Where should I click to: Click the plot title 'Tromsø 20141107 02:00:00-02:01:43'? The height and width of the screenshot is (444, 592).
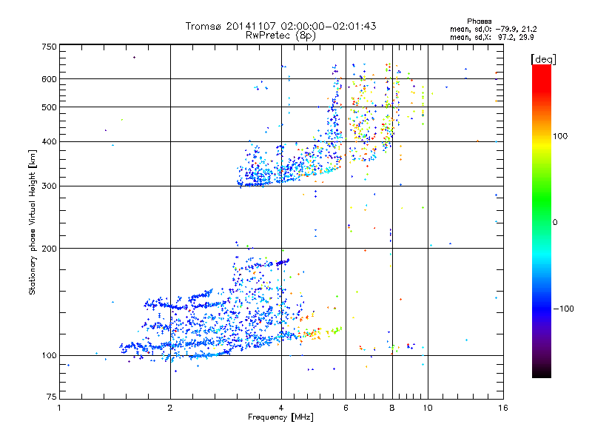click(x=280, y=26)
